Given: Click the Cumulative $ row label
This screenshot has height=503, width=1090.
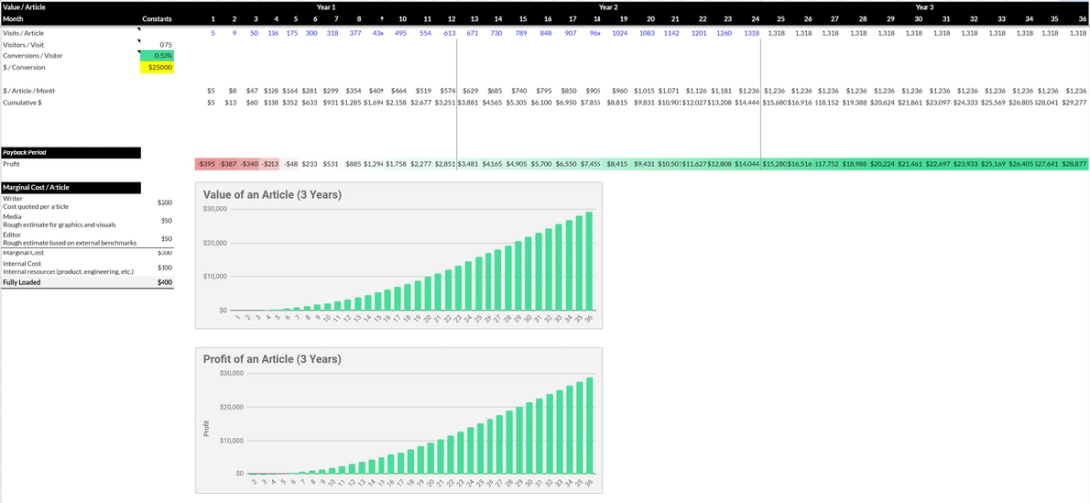Looking at the screenshot, I should (x=22, y=103).
